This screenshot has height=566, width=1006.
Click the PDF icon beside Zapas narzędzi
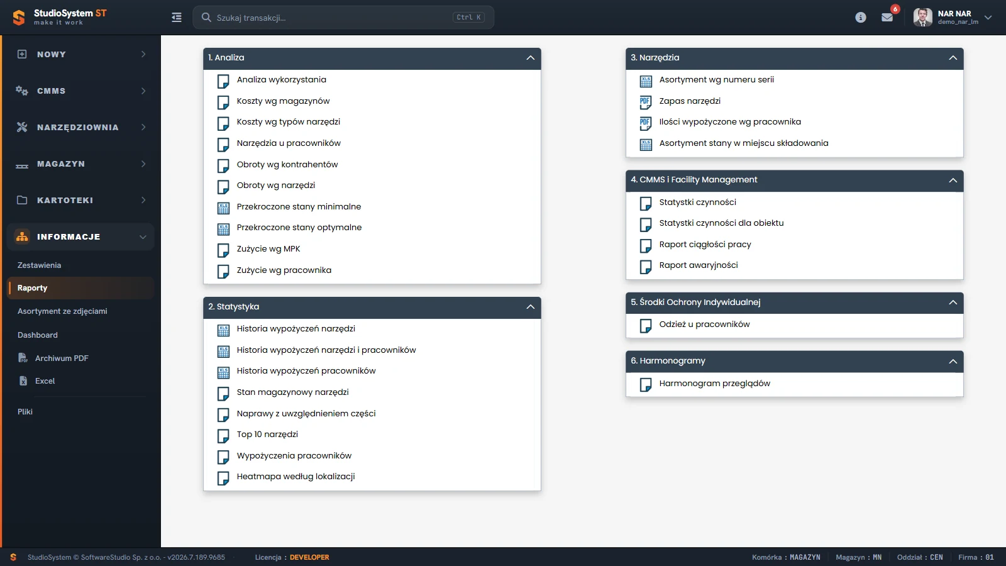coord(646,102)
